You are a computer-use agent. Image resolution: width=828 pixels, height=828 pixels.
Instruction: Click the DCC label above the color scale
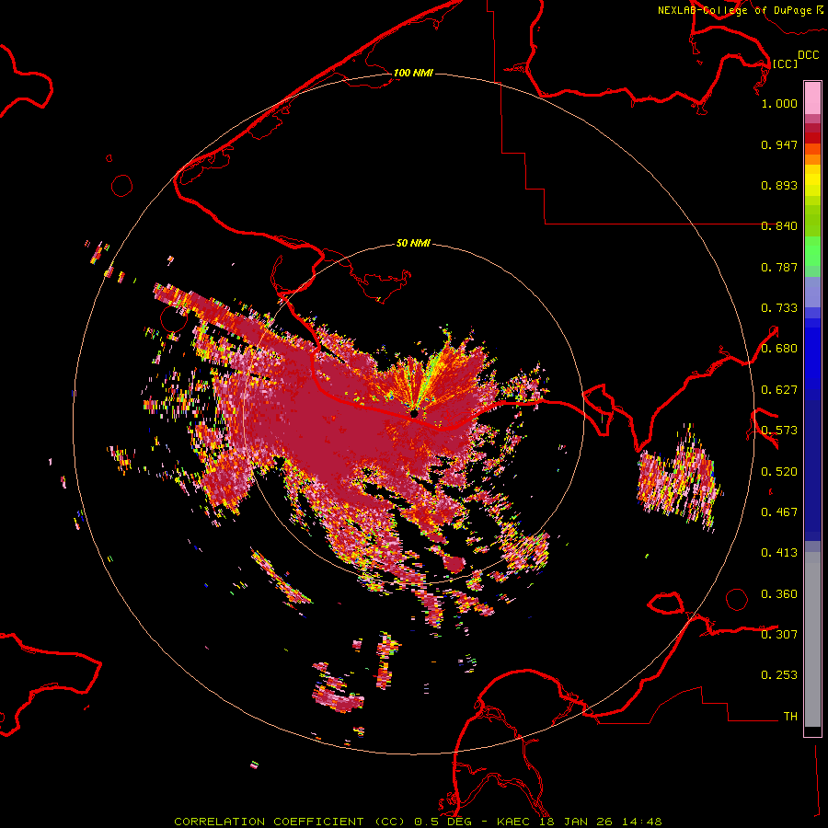click(808, 55)
